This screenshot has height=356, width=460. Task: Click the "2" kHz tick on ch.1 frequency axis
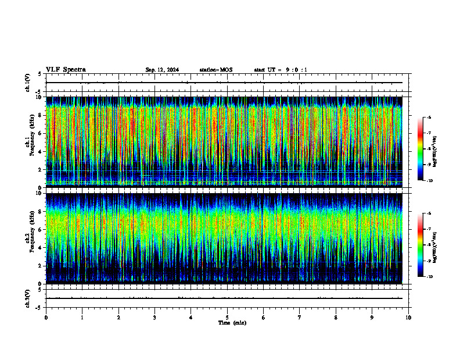(41, 170)
